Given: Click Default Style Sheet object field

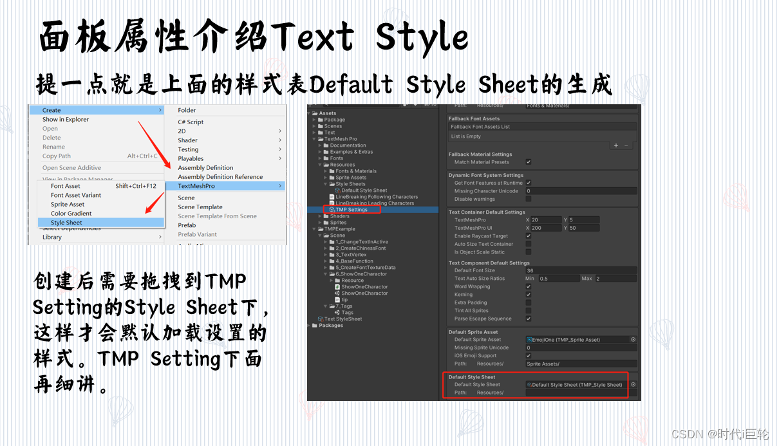Looking at the screenshot, I should point(577,384).
